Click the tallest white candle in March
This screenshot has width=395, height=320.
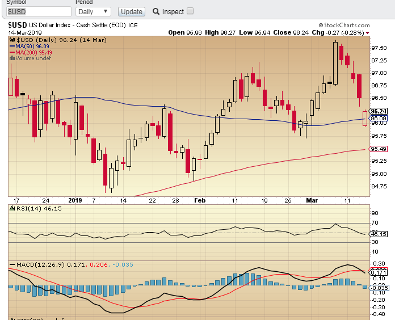point(335,63)
